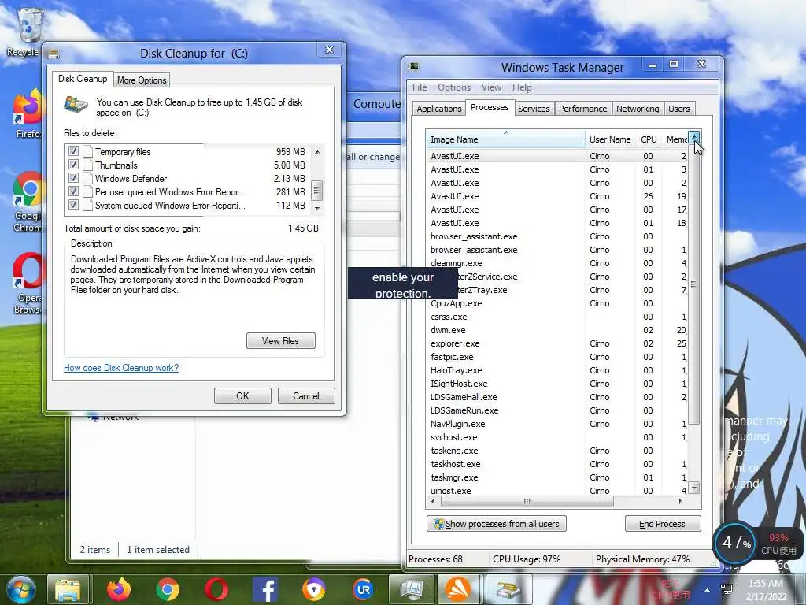The width and height of the screenshot is (806, 605).
Task: Sort processes by Image Name column
Action: coord(505,139)
